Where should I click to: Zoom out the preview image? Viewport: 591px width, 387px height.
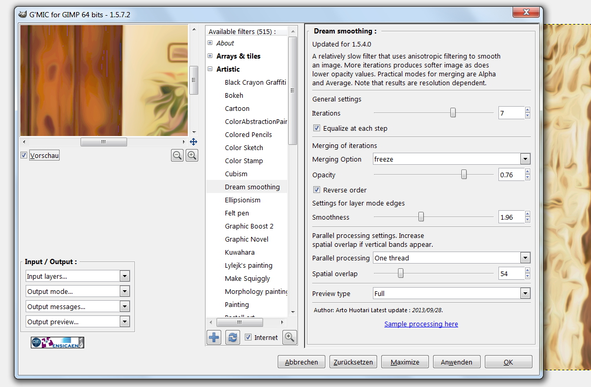pyautogui.click(x=177, y=155)
